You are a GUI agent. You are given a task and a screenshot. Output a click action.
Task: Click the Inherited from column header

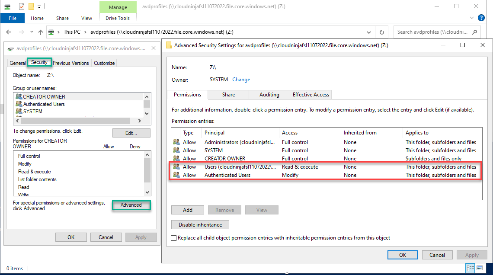(371, 133)
